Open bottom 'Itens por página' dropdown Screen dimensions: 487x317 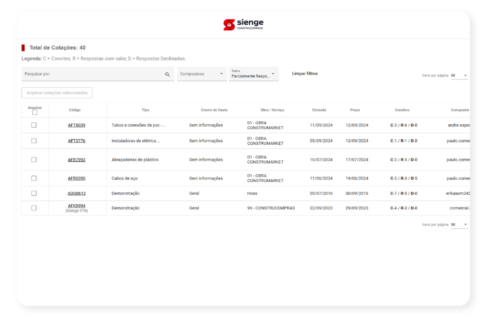pyautogui.click(x=459, y=225)
